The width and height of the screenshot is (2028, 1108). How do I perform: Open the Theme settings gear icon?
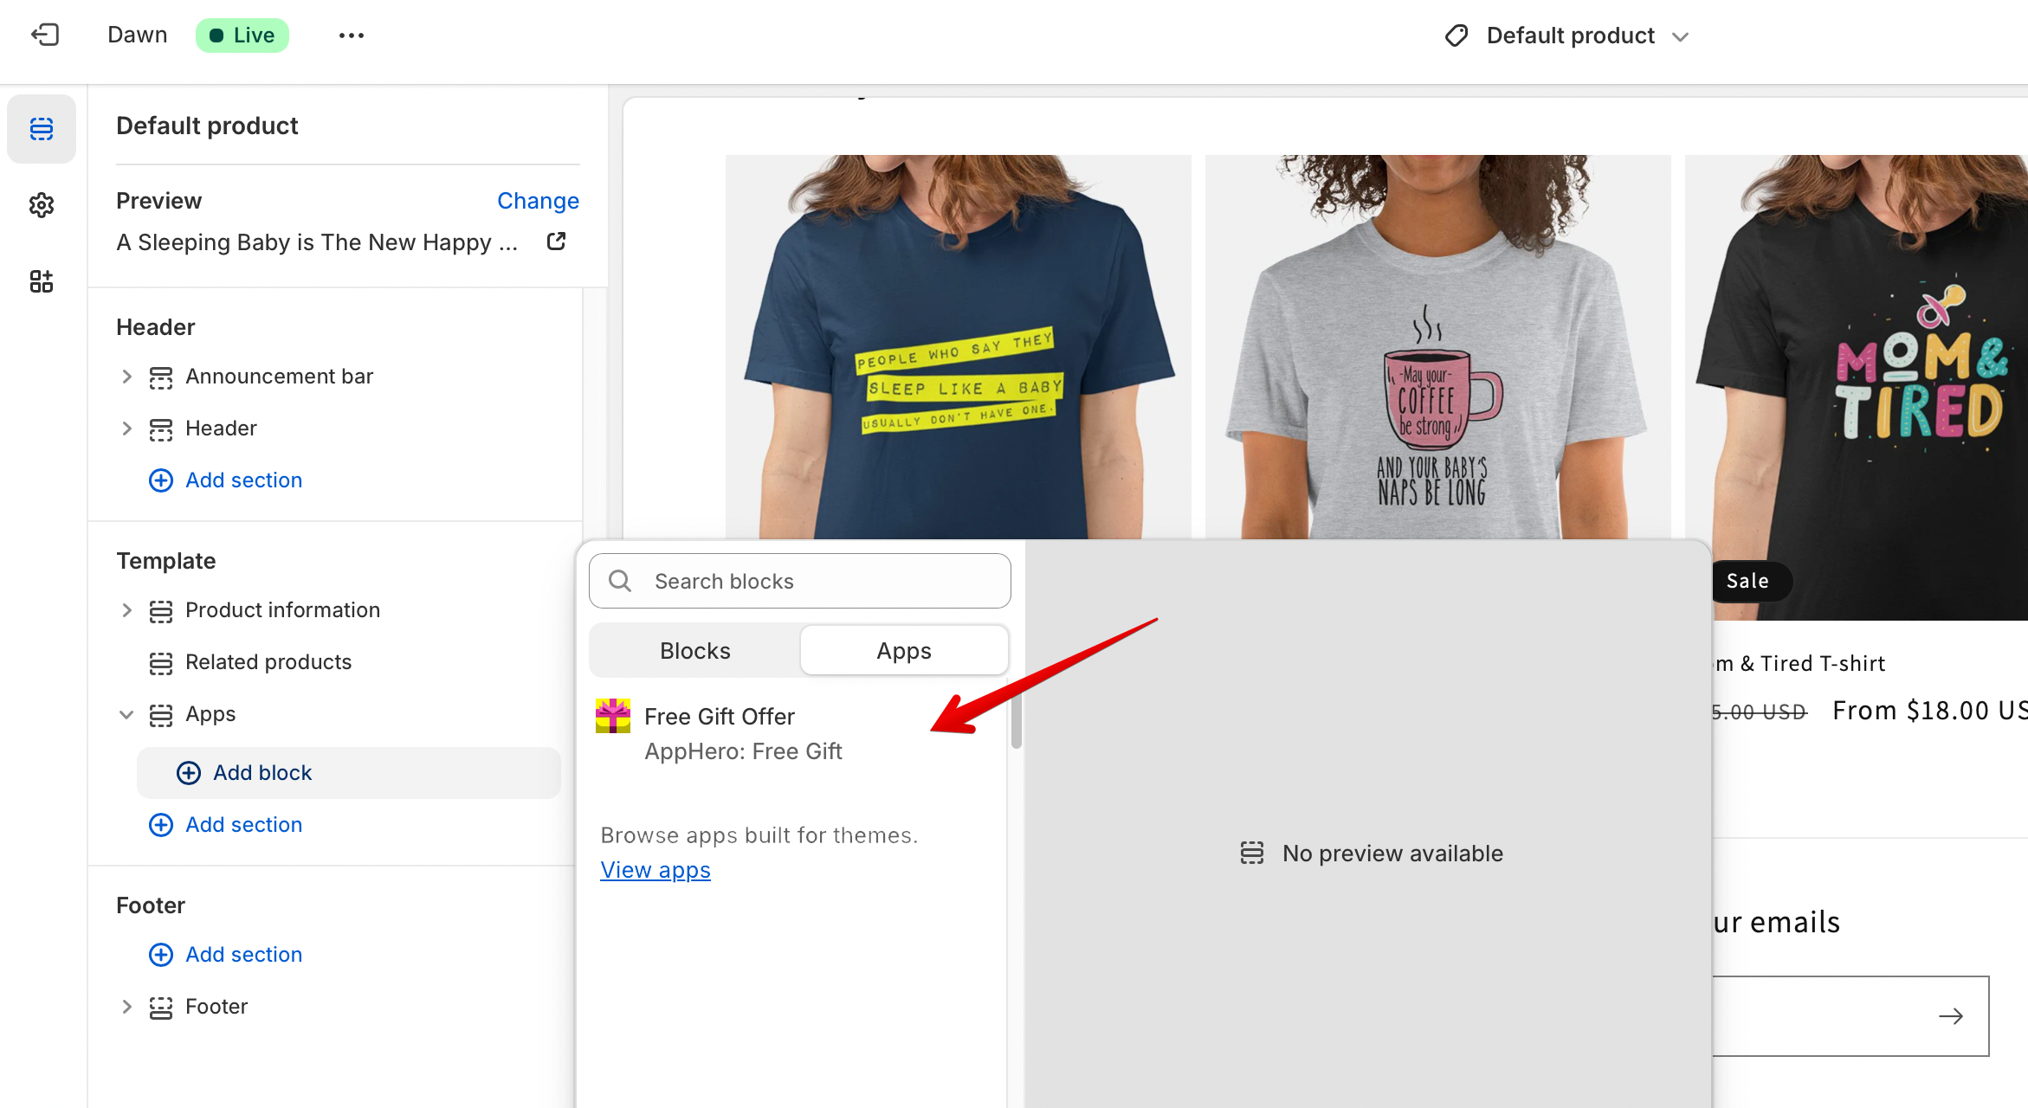pos(42,205)
